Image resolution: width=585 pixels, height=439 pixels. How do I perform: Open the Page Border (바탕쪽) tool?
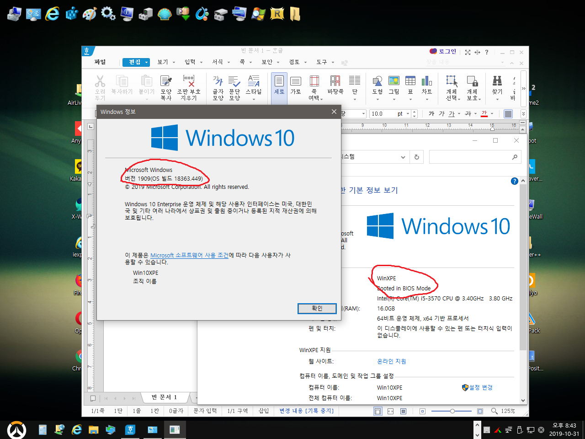[335, 81]
